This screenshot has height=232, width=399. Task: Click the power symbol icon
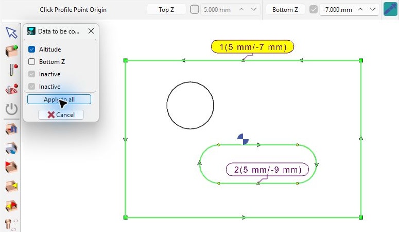(x=11, y=109)
